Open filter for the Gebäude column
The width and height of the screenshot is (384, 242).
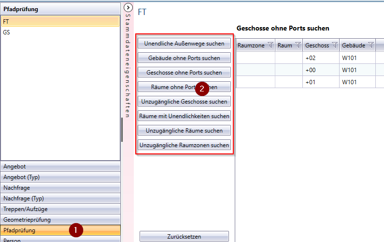370,45
